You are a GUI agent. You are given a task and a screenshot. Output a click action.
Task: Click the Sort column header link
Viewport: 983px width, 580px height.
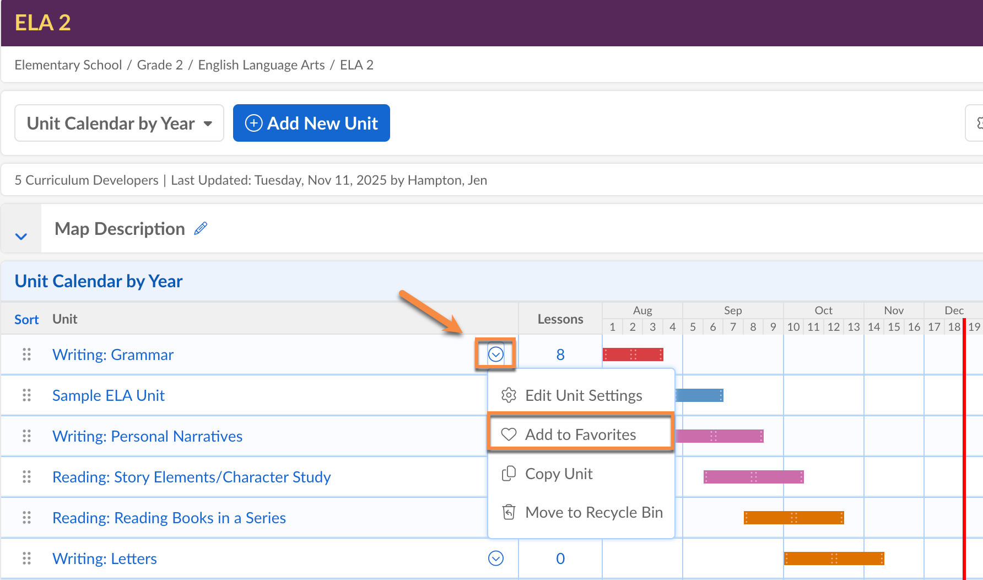click(26, 319)
